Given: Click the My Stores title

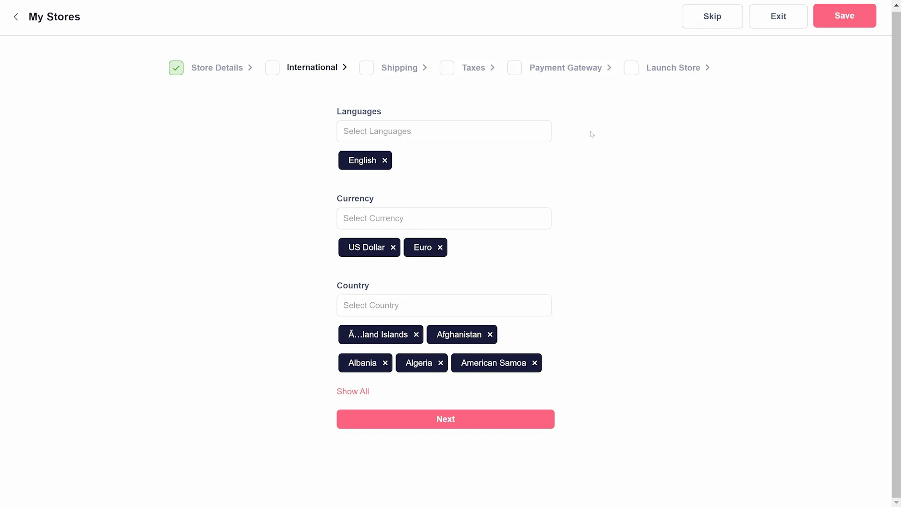Looking at the screenshot, I should [x=54, y=17].
